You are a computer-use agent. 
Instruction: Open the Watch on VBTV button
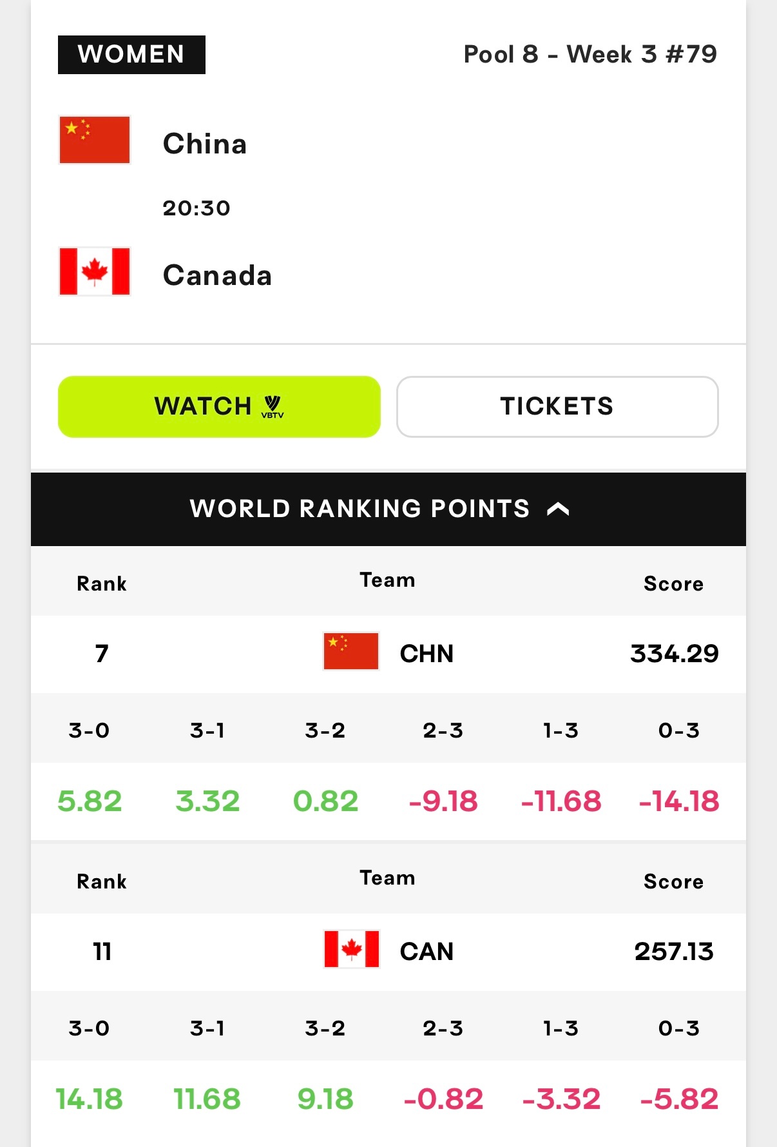[x=219, y=407]
